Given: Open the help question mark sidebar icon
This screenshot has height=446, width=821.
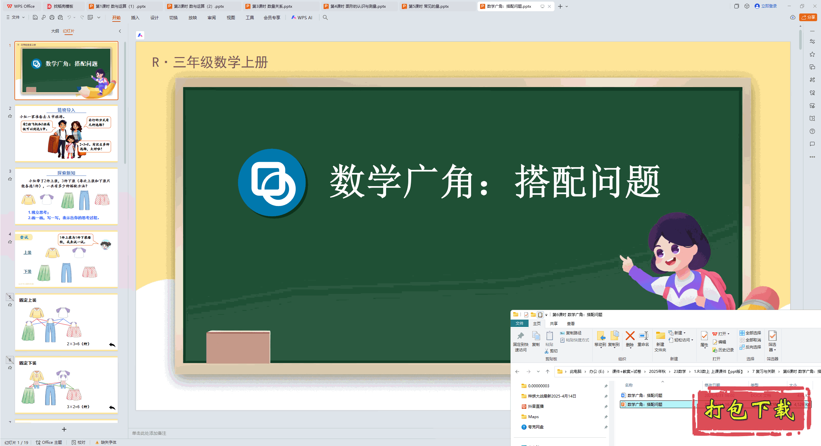Looking at the screenshot, I should 812,131.
